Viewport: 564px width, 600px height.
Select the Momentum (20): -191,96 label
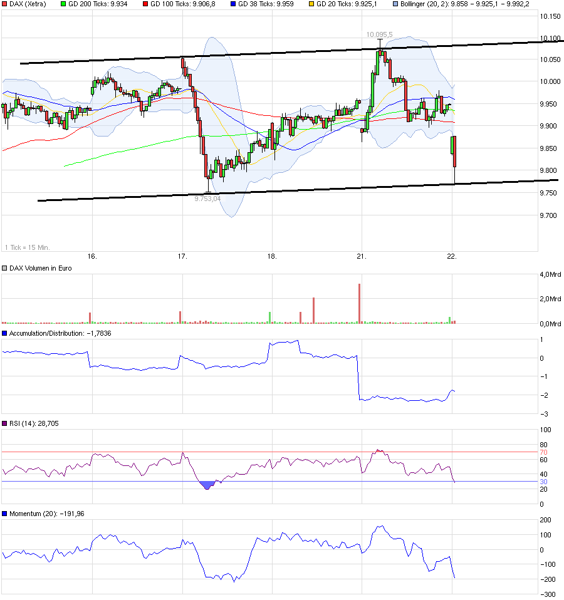pos(47,514)
